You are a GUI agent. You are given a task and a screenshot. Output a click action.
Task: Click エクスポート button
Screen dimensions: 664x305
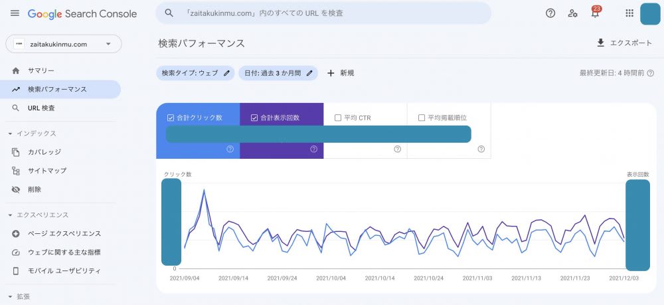coord(624,43)
